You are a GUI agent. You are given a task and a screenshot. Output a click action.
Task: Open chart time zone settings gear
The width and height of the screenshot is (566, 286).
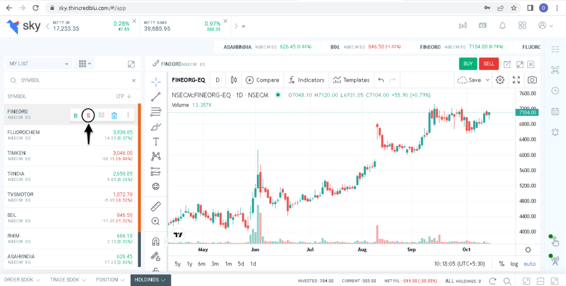[528, 250]
